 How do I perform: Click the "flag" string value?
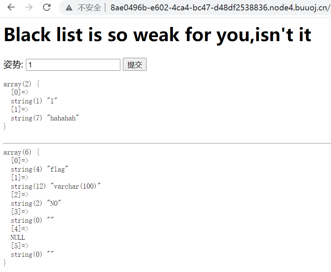(x=58, y=169)
